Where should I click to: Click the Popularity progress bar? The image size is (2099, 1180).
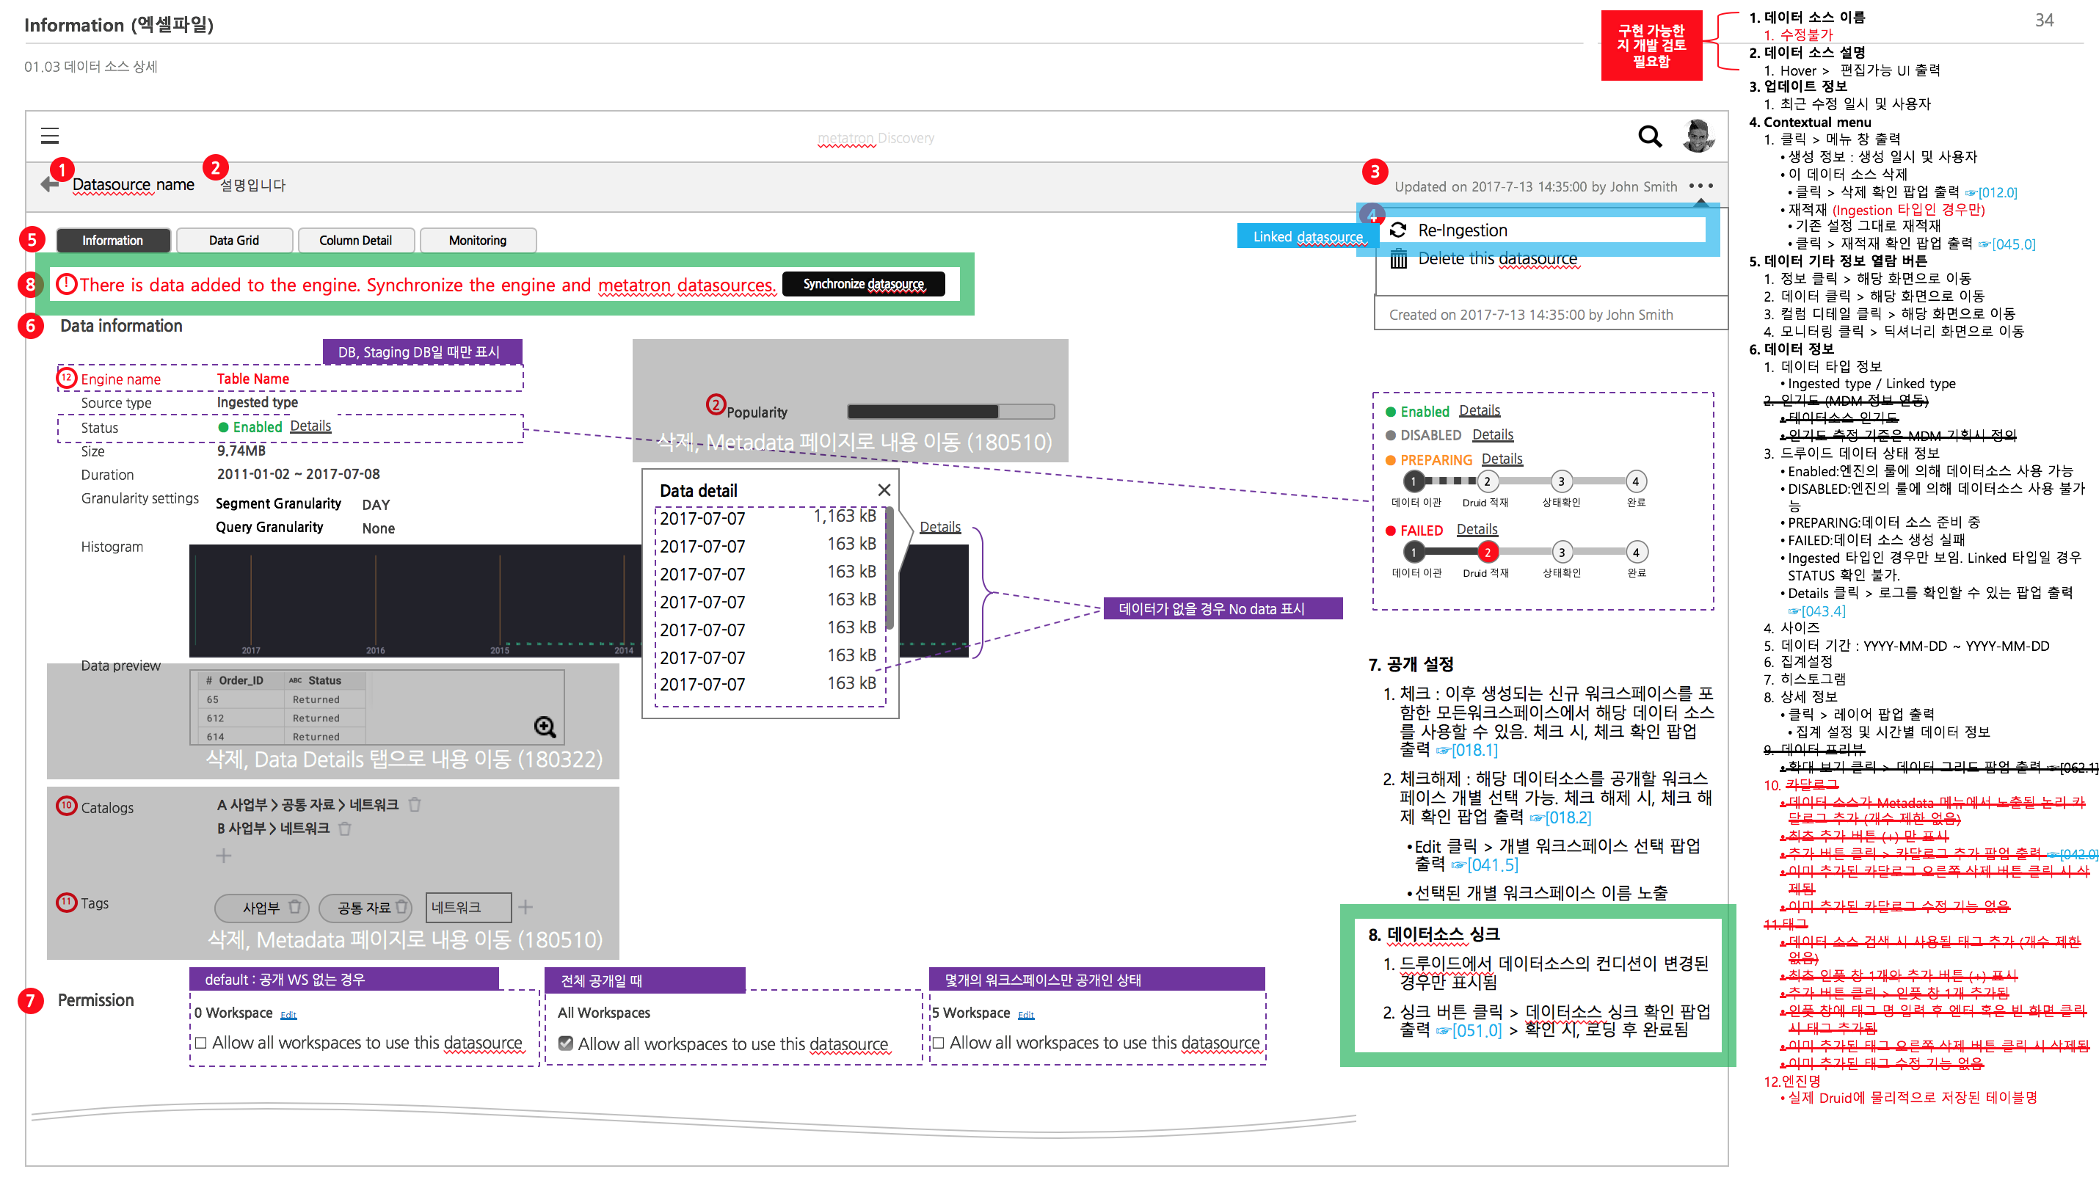pyautogui.click(x=951, y=412)
